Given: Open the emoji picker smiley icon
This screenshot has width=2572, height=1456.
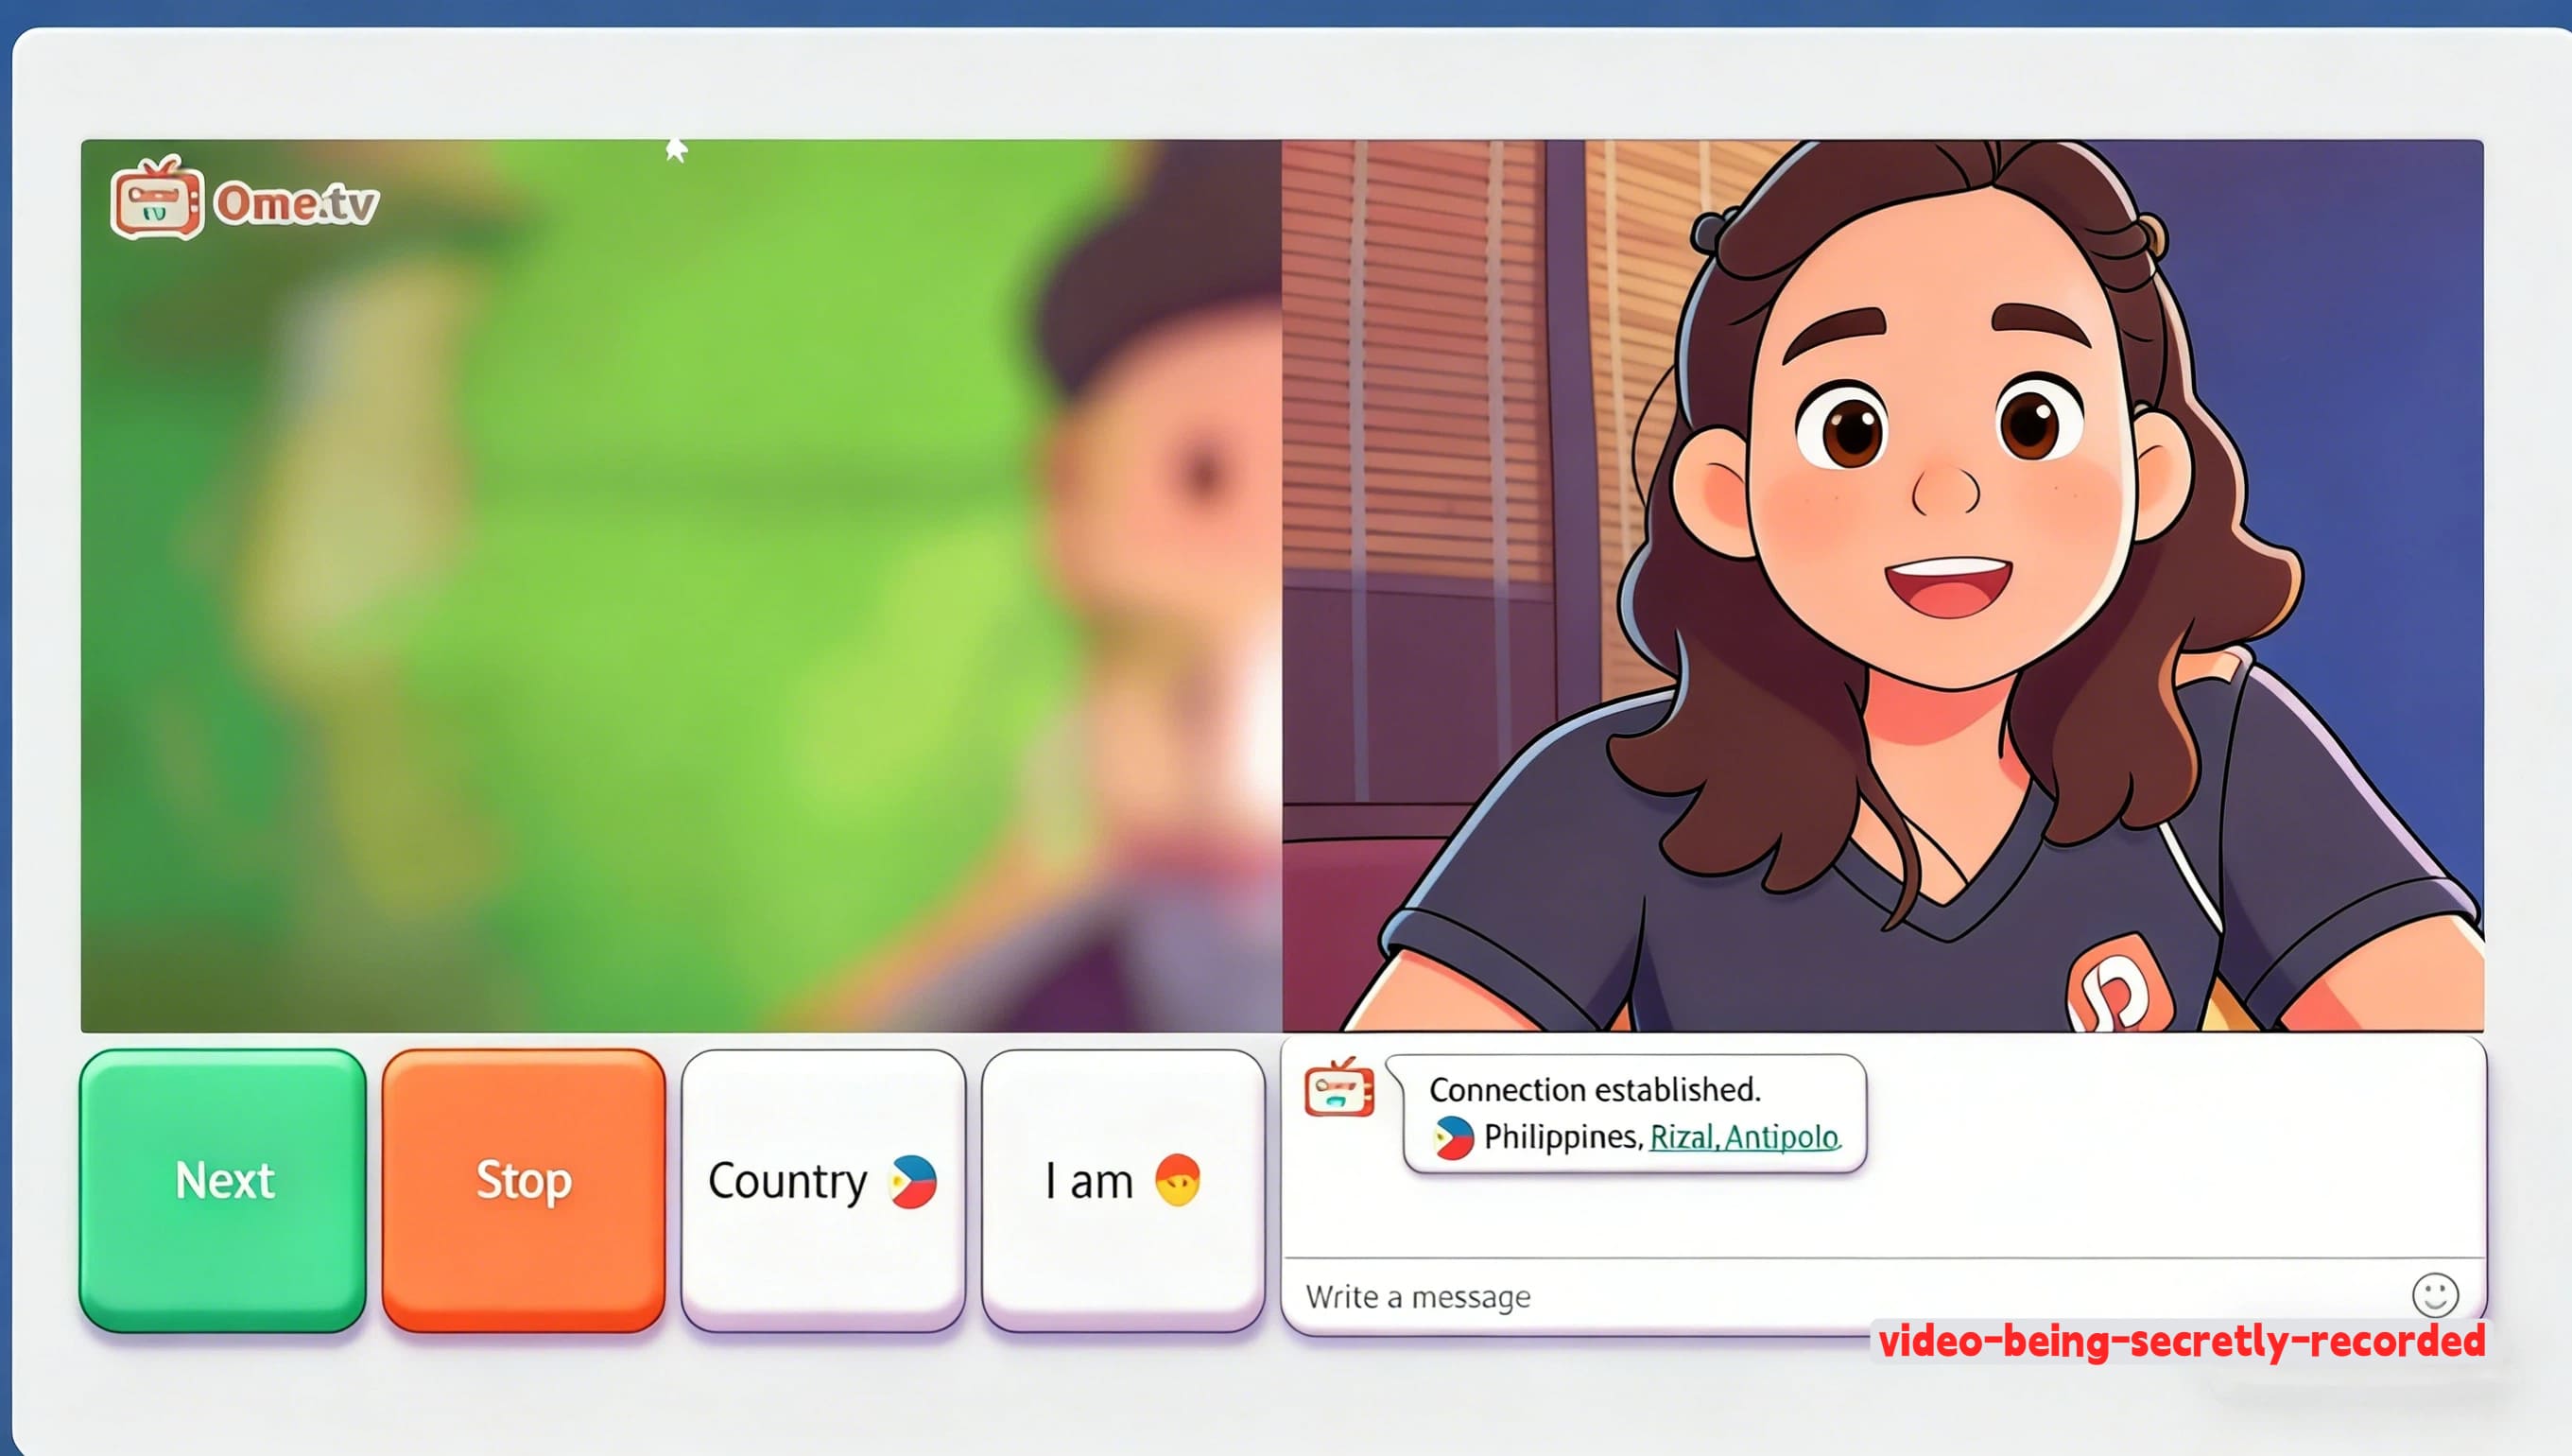Looking at the screenshot, I should (2434, 1295).
